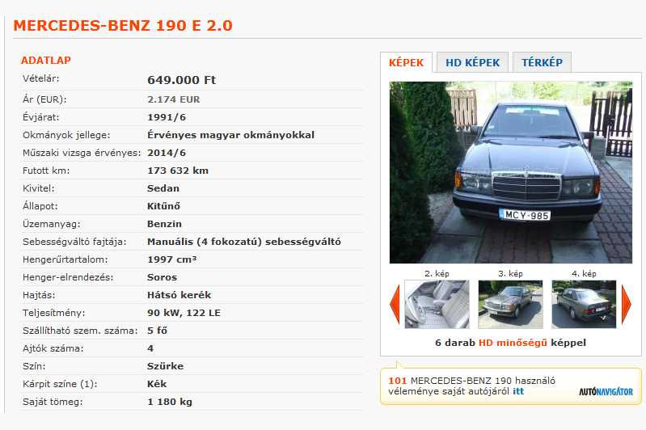Click the 173 632 km mileage value

point(178,171)
